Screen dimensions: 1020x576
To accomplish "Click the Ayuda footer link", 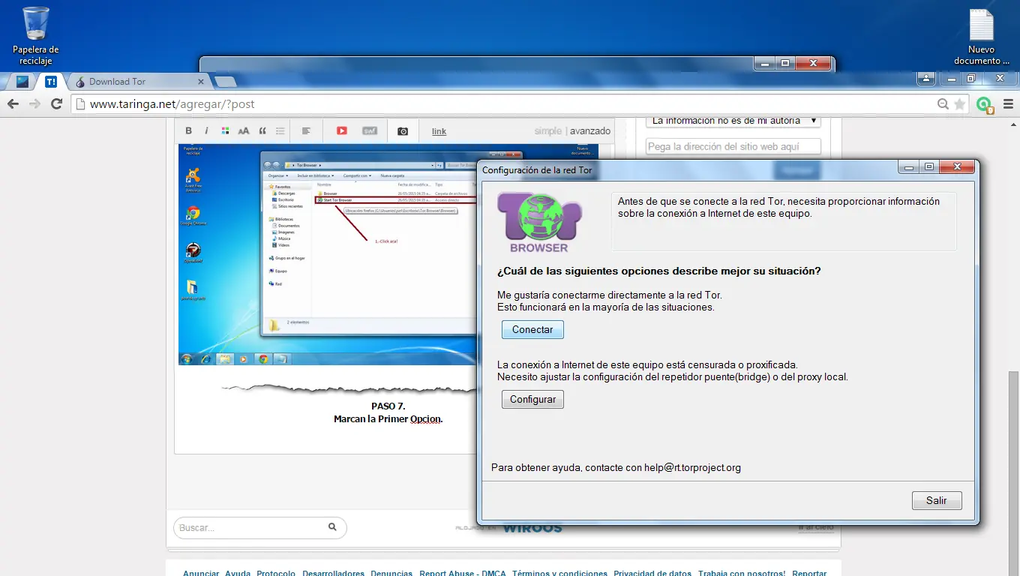I will click(238, 574).
